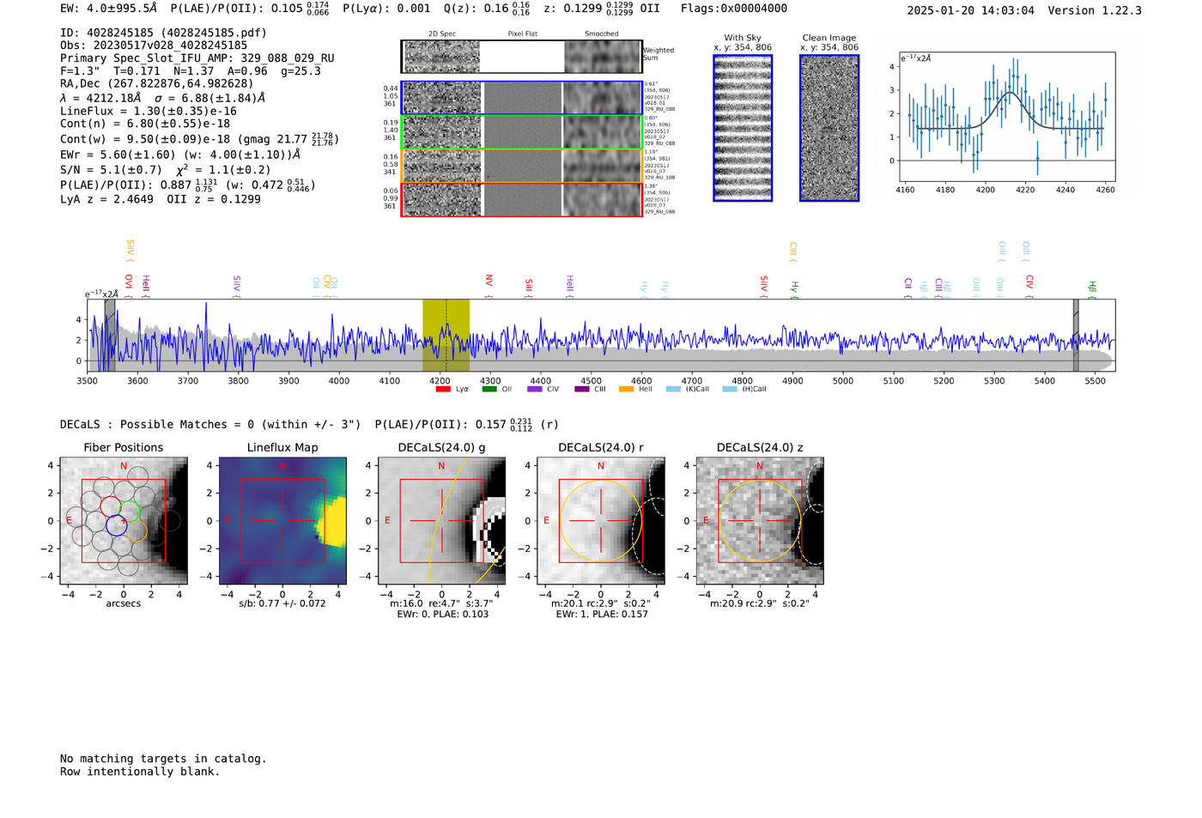Screen dimensions: 1202x818
Task: Click the 'Smoothed' column header
Action: (x=601, y=33)
